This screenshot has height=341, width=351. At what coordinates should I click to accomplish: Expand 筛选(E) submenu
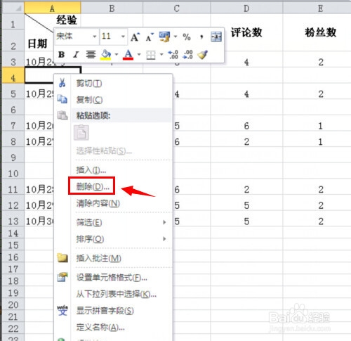pyautogui.click(x=113, y=222)
